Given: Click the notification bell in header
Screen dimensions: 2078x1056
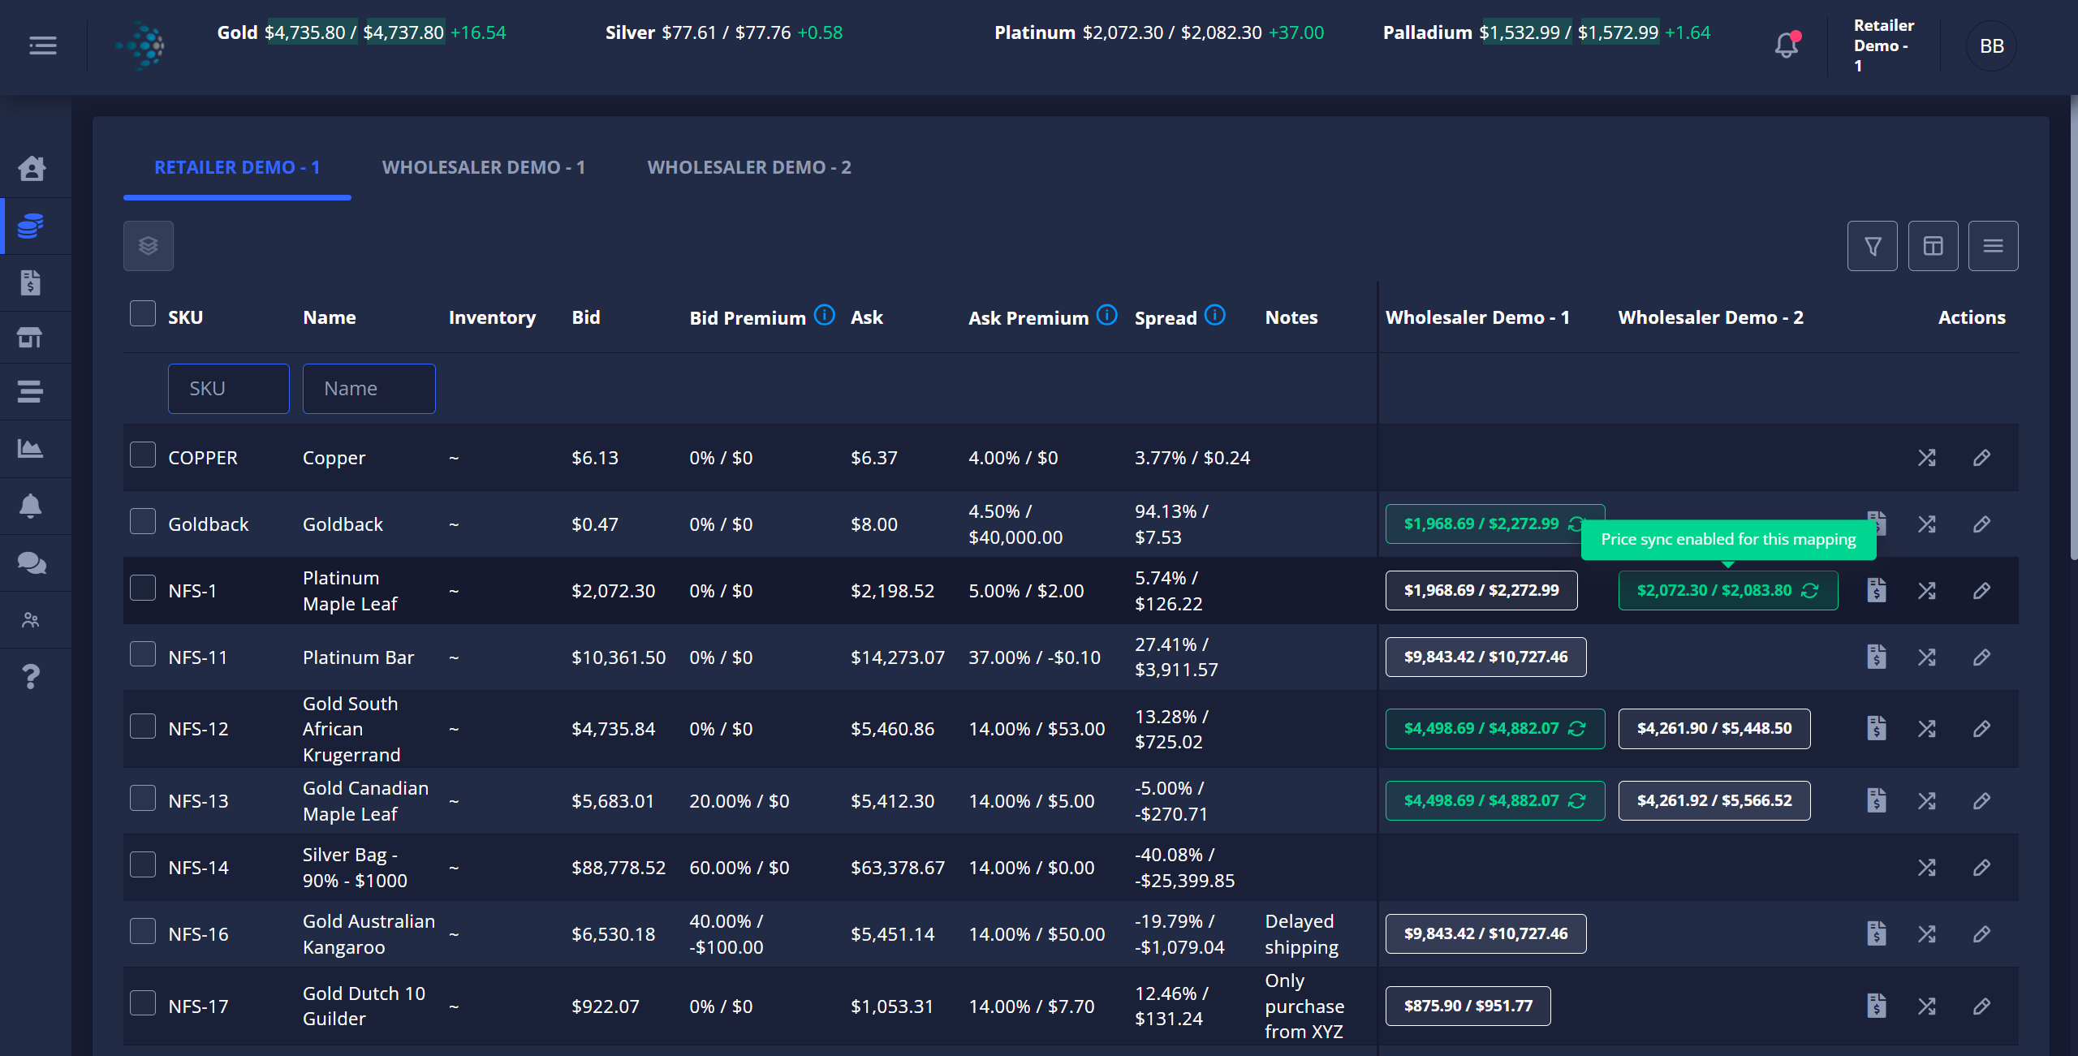Looking at the screenshot, I should point(1787,45).
